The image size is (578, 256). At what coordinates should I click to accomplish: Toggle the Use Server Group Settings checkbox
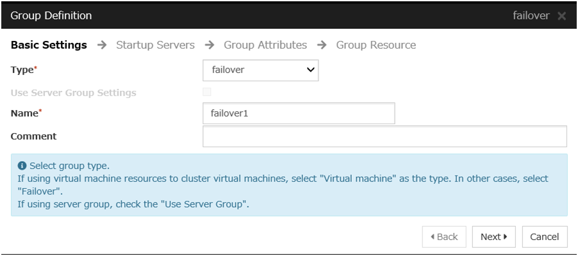pyautogui.click(x=207, y=92)
